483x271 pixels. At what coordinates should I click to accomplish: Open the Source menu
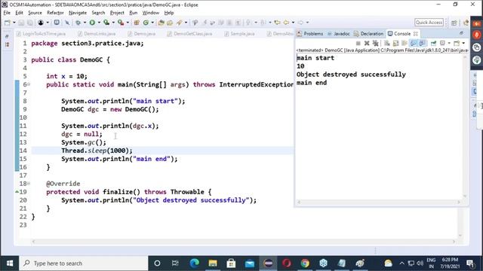click(35, 13)
